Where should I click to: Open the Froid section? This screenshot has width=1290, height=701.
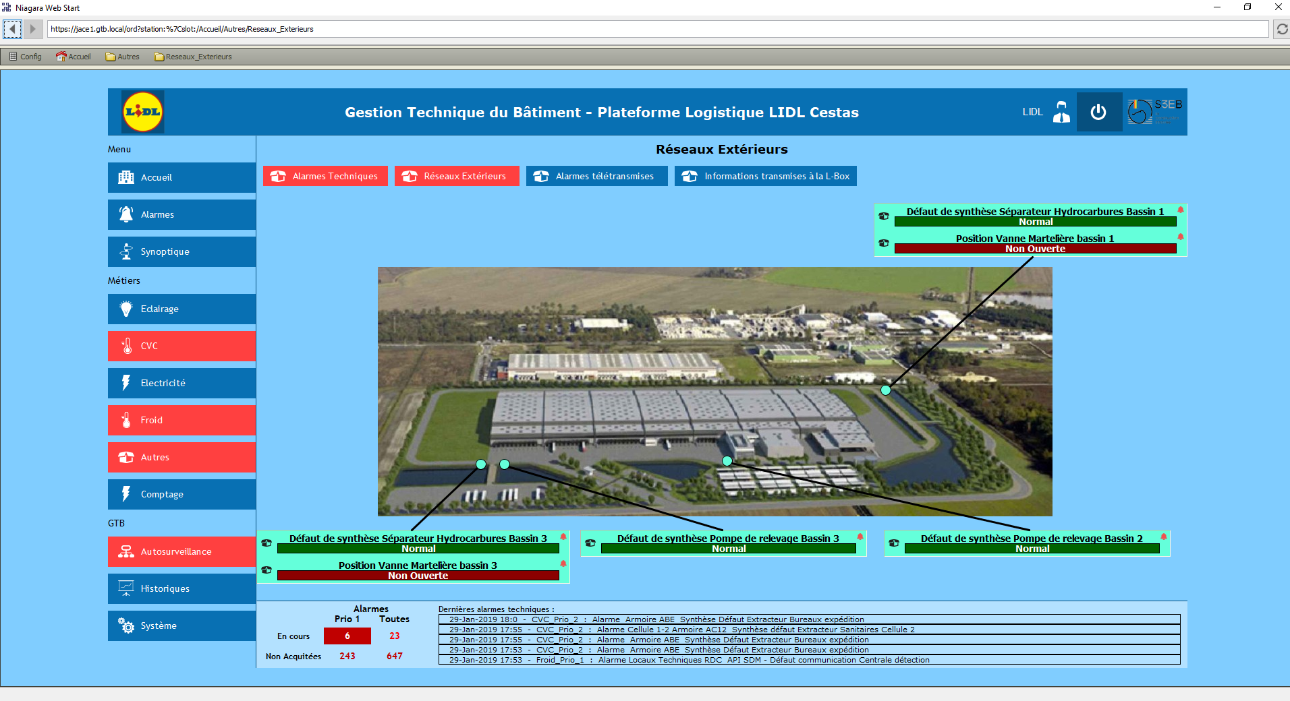click(x=181, y=420)
